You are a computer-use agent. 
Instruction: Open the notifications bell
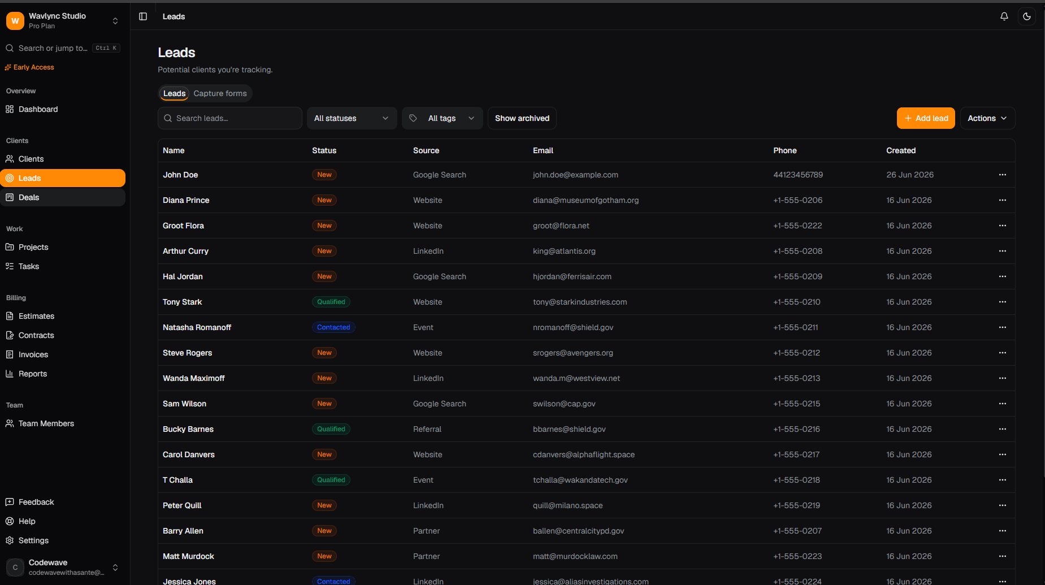tap(1004, 16)
